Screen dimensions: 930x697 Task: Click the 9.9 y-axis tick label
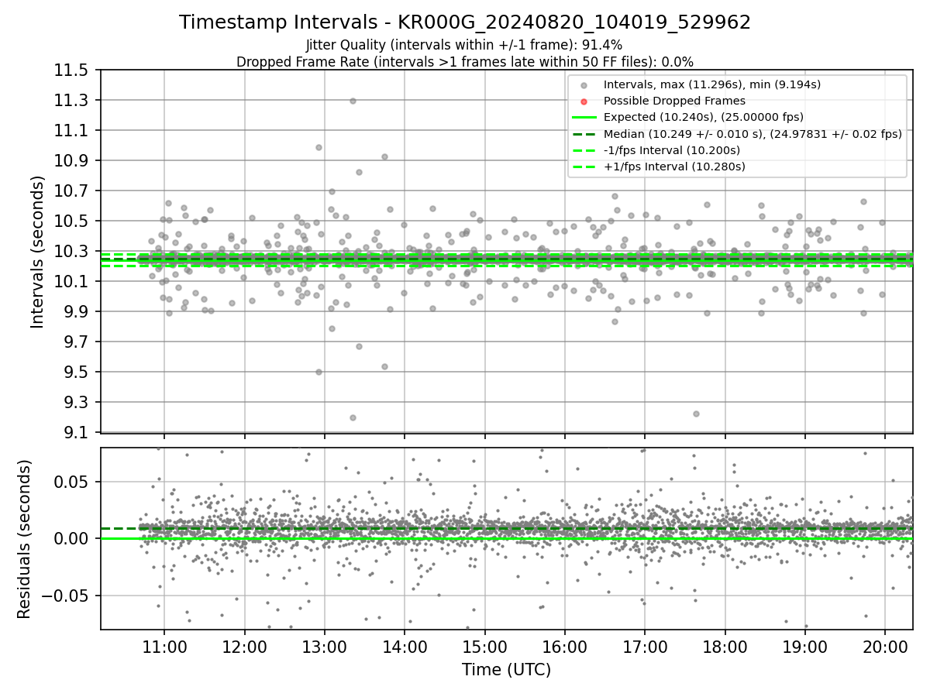(x=75, y=312)
